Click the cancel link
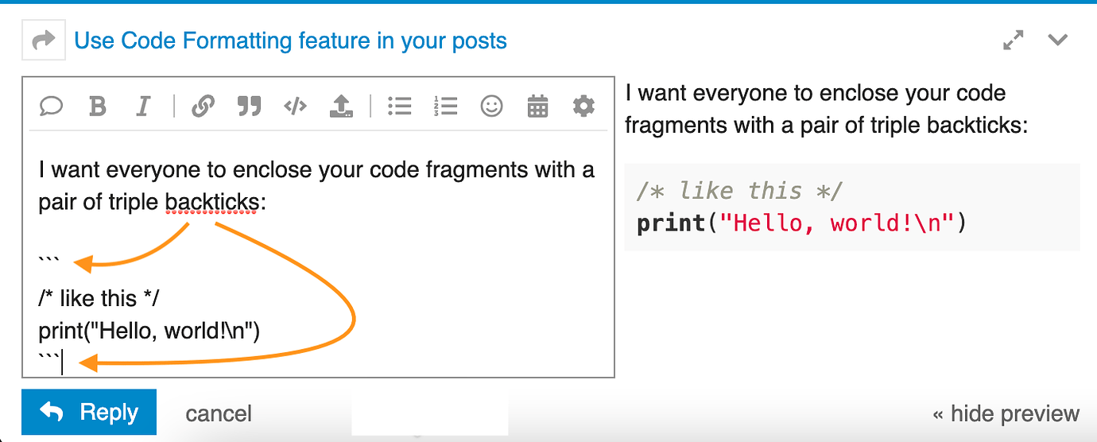This screenshot has height=442, width=1097. (219, 413)
